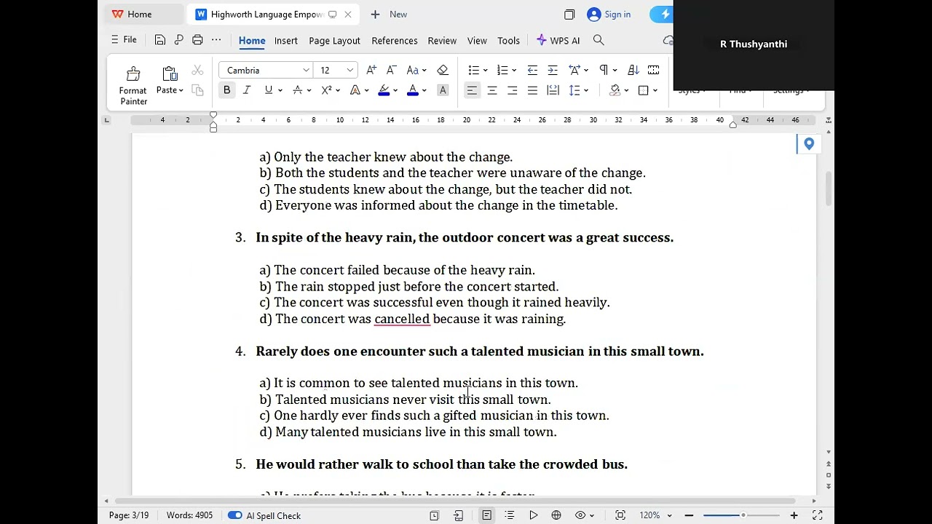Image resolution: width=932 pixels, height=524 pixels.
Task: Switch to the Page Layout tab
Action: pyautogui.click(x=334, y=41)
